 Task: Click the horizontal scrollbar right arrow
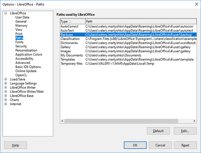tap(194, 121)
